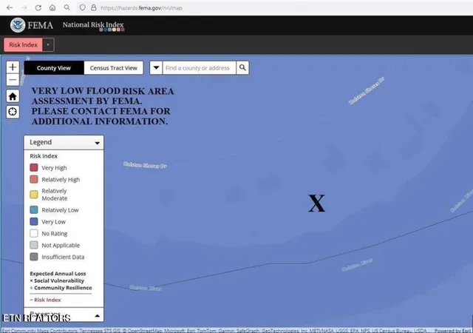473x333 pixels.
Task: Switch to County View tab
Action: (x=54, y=68)
